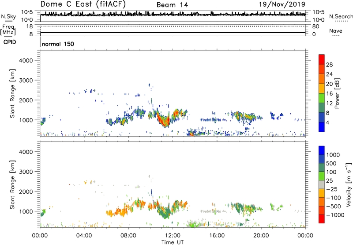Pick the red segment of Power color bar

(x=322, y=59)
